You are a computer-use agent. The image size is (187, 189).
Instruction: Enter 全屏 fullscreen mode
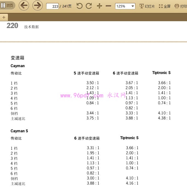(164, 6)
